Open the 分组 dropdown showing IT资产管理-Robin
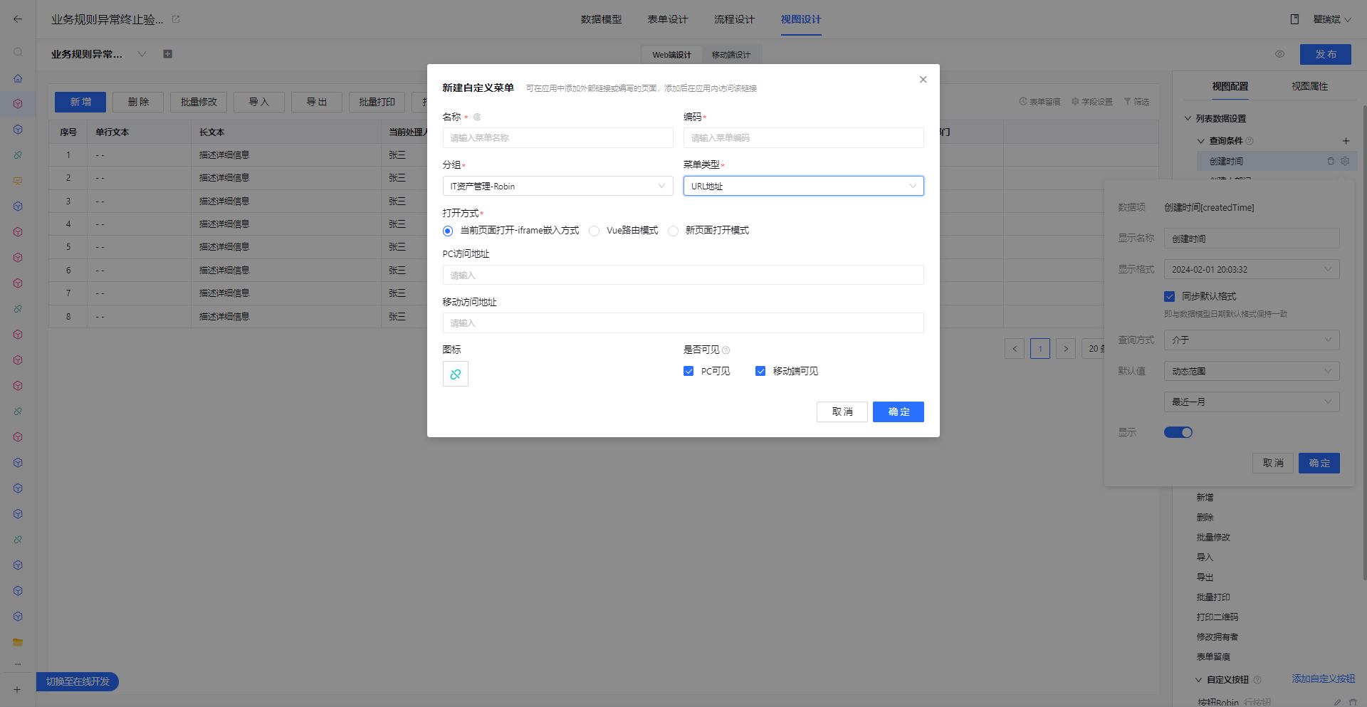 (x=557, y=186)
